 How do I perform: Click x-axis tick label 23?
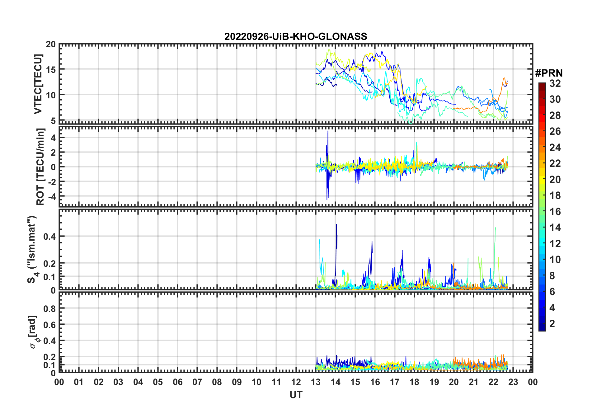pyautogui.click(x=513, y=382)
